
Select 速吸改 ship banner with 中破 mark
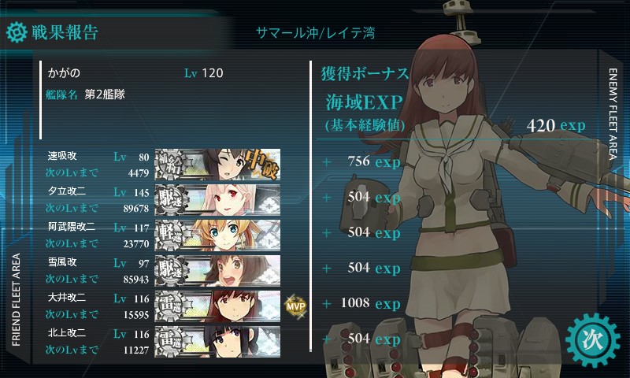point(217,164)
